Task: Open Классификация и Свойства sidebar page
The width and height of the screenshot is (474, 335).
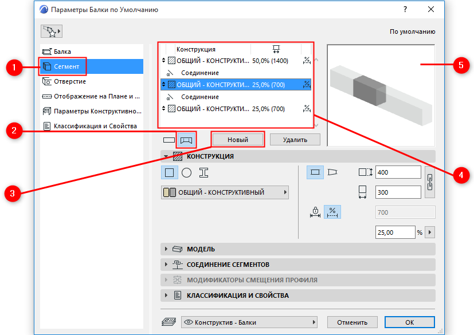Action: click(x=92, y=126)
